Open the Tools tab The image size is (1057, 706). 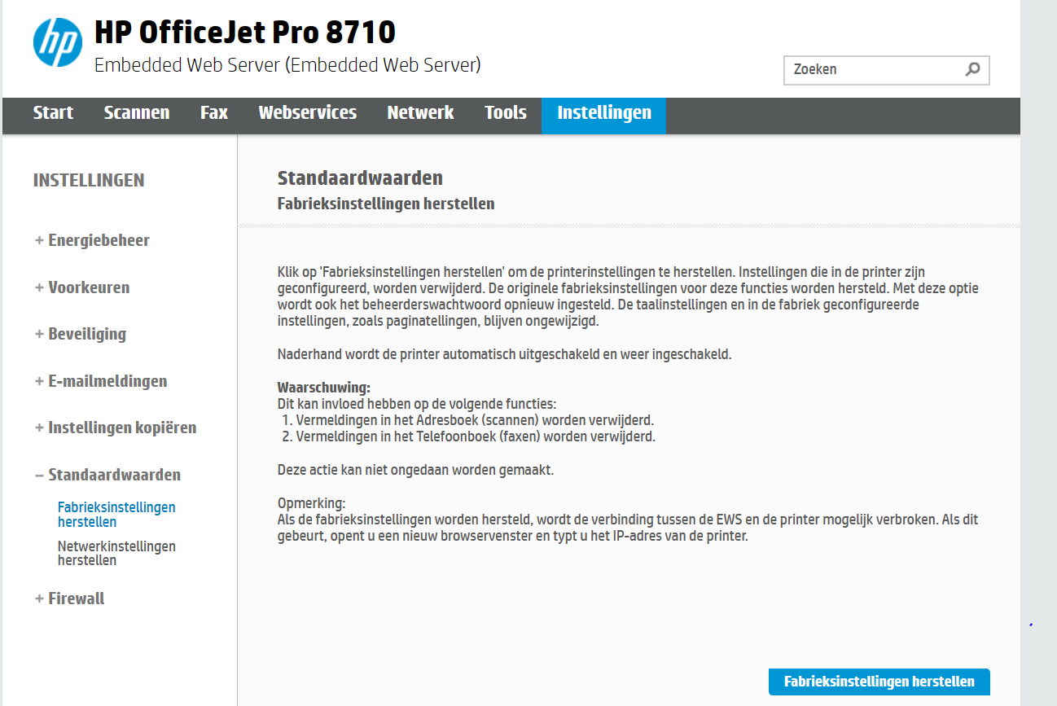pos(505,113)
